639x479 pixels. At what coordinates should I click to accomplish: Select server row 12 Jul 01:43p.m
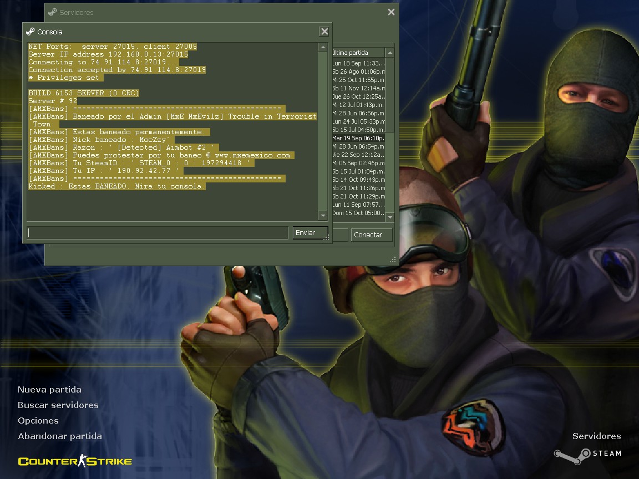pos(358,105)
